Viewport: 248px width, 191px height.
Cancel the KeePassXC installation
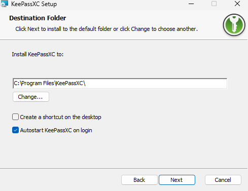point(223,180)
